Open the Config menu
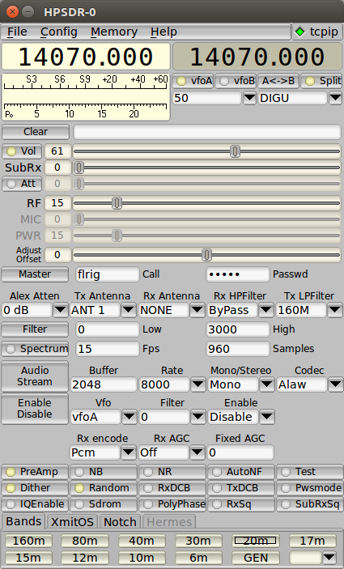344x569 pixels. coord(59,32)
